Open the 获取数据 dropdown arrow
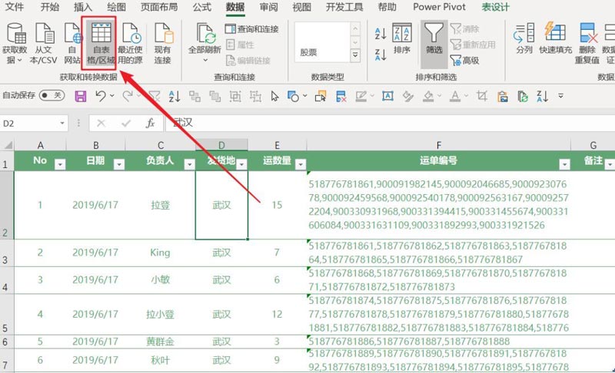The image size is (615, 373). coord(20,61)
